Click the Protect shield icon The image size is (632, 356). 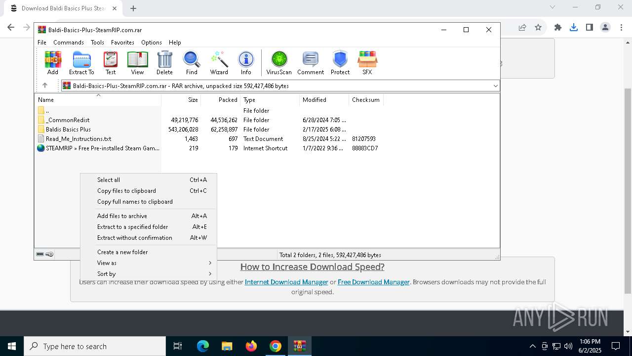pyautogui.click(x=340, y=63)
